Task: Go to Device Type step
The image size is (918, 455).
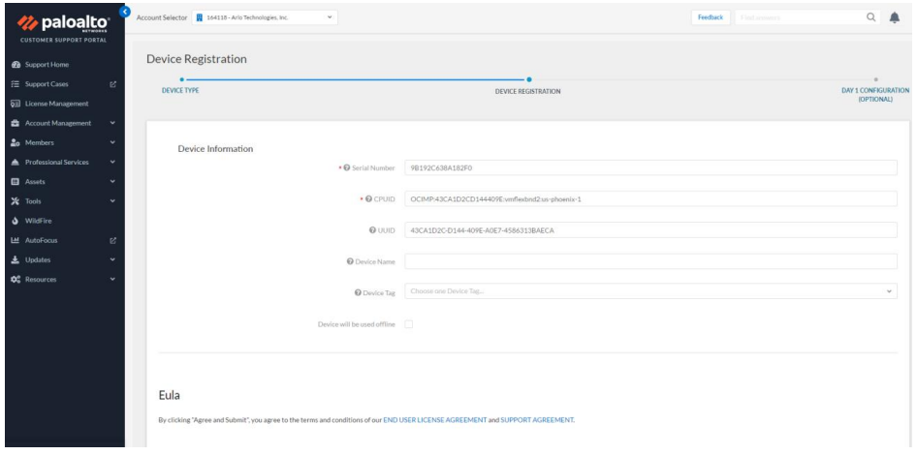Action: pos(180,91)
